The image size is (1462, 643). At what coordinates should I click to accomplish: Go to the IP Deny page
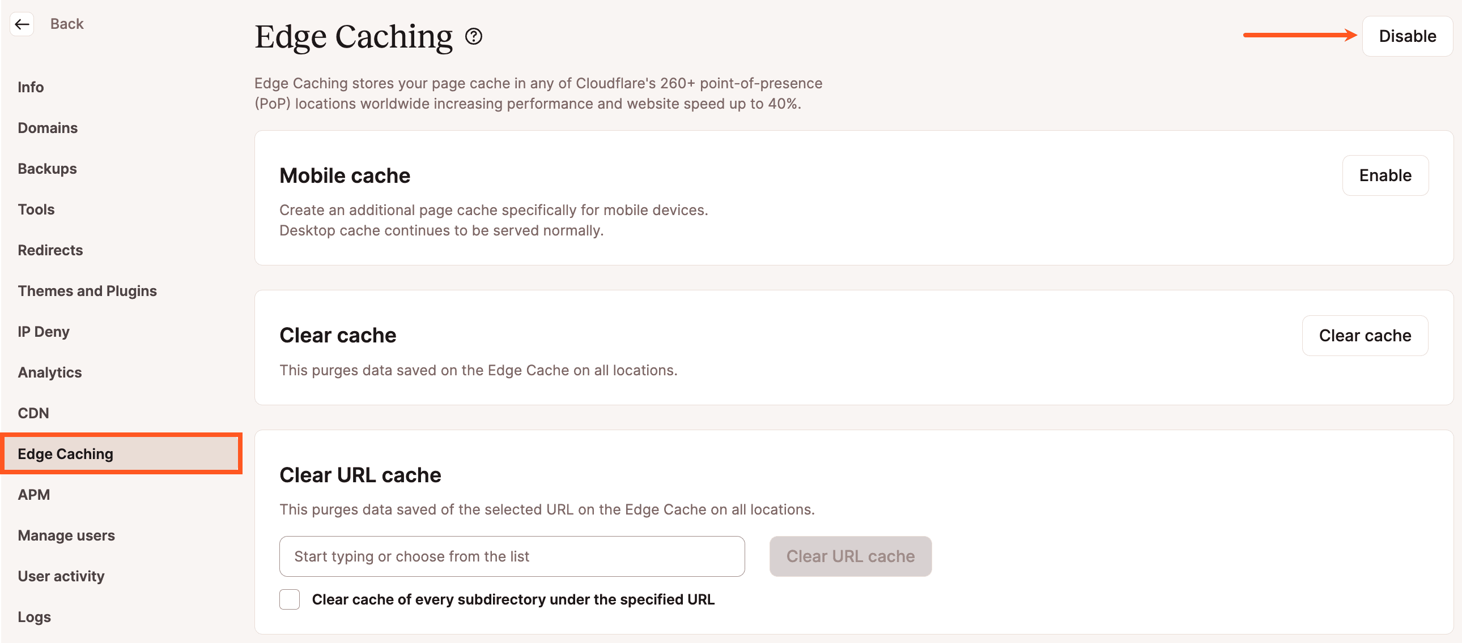43,332
